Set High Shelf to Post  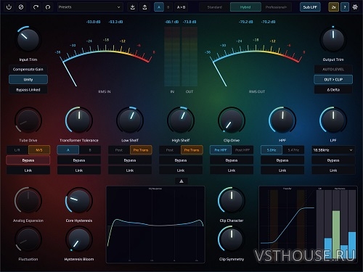[170, 150]
